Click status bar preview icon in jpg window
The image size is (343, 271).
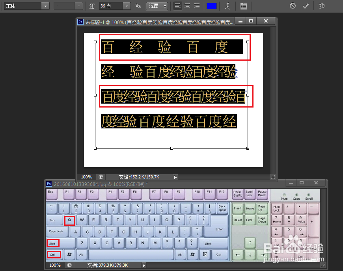tap(69, 265)
